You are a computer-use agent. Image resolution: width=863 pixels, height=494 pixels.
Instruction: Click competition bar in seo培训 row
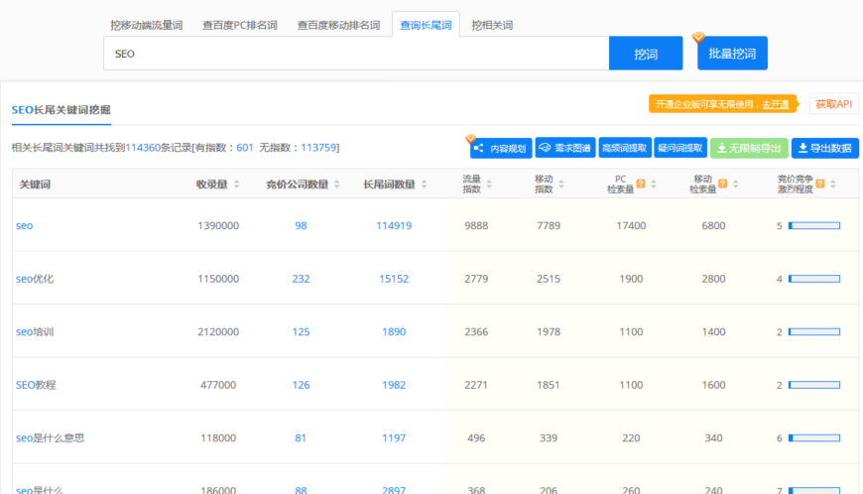click(x=814, y=331)
